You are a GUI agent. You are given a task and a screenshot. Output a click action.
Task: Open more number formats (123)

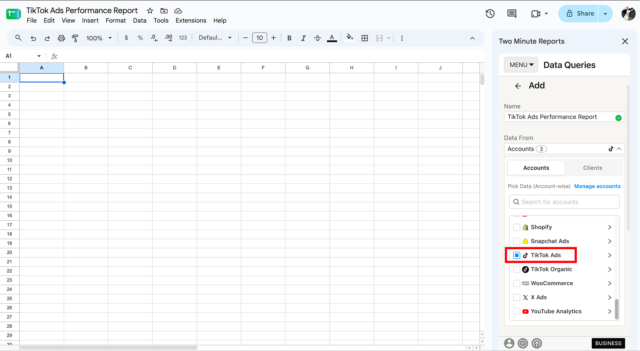183,38
